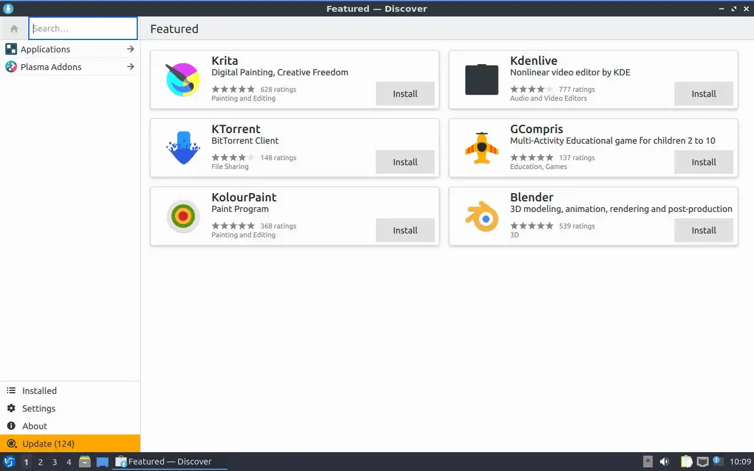Screen dimensions: 754x471
Task: Click the Blender app icon
Action: coord(482,216)
